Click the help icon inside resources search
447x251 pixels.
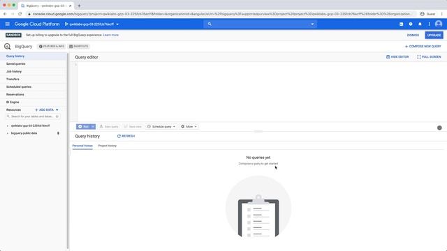(x=57, y=116)
